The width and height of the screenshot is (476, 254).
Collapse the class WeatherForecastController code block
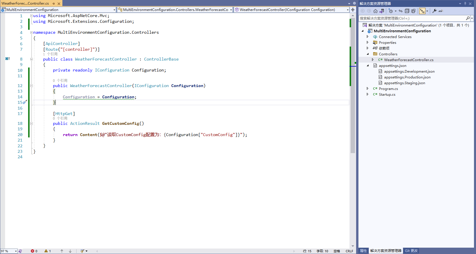click(31, 59)
